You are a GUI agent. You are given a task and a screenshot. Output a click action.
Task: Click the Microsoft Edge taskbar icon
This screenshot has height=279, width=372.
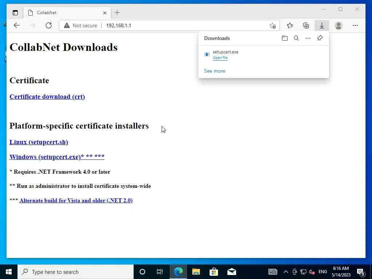178,272
